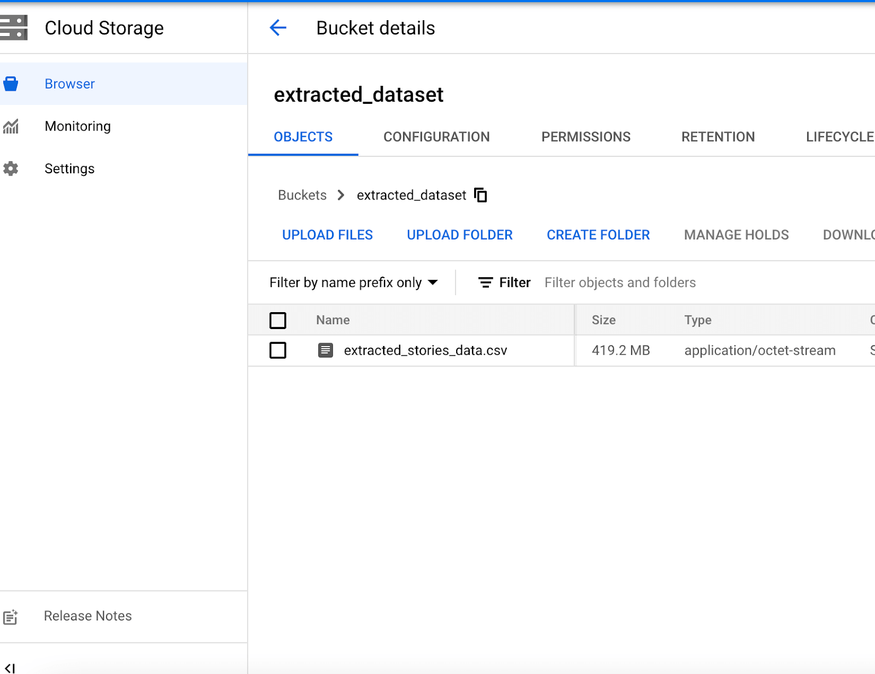Image resolution: width=875 pixels, height=674 pixels.
Task: Click the extracted_dataset bucket heading
Action: 358,95
